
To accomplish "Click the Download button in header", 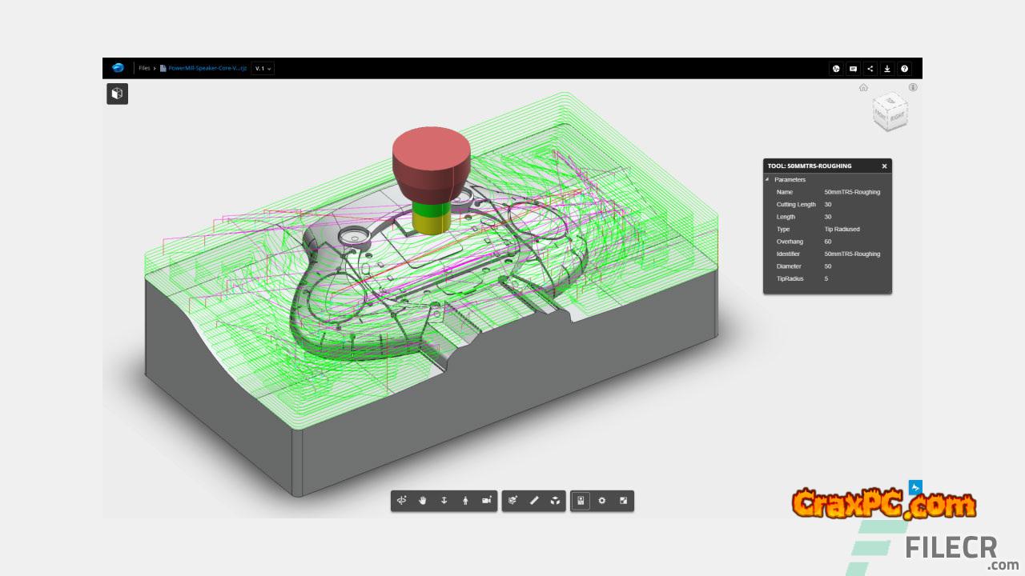I will [x=887, y=69].
